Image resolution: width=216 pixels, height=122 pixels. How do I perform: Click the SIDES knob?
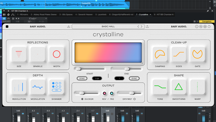pyautogui.click(x=179, y=54)
